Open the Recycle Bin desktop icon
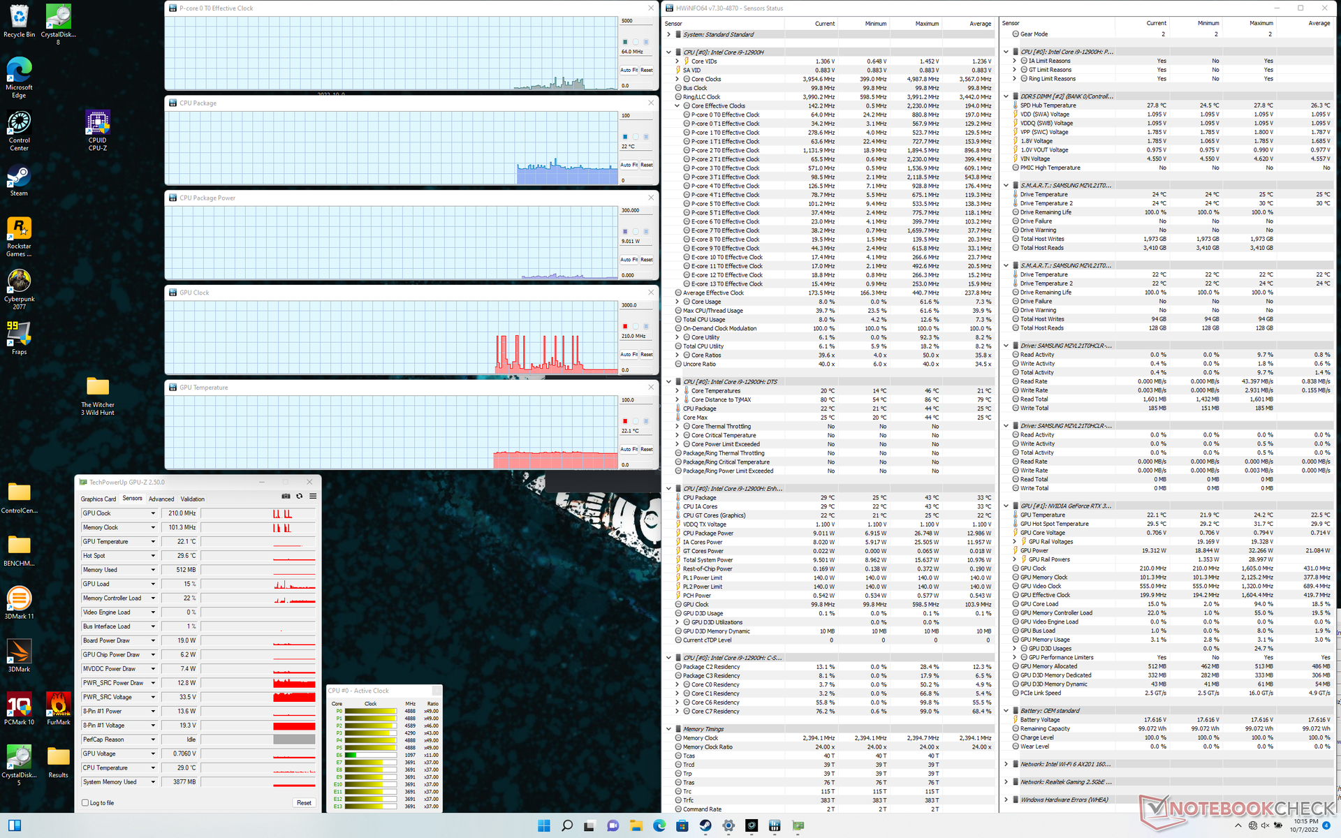Screen dimensions: 1341x838 [x=19, y=21]
